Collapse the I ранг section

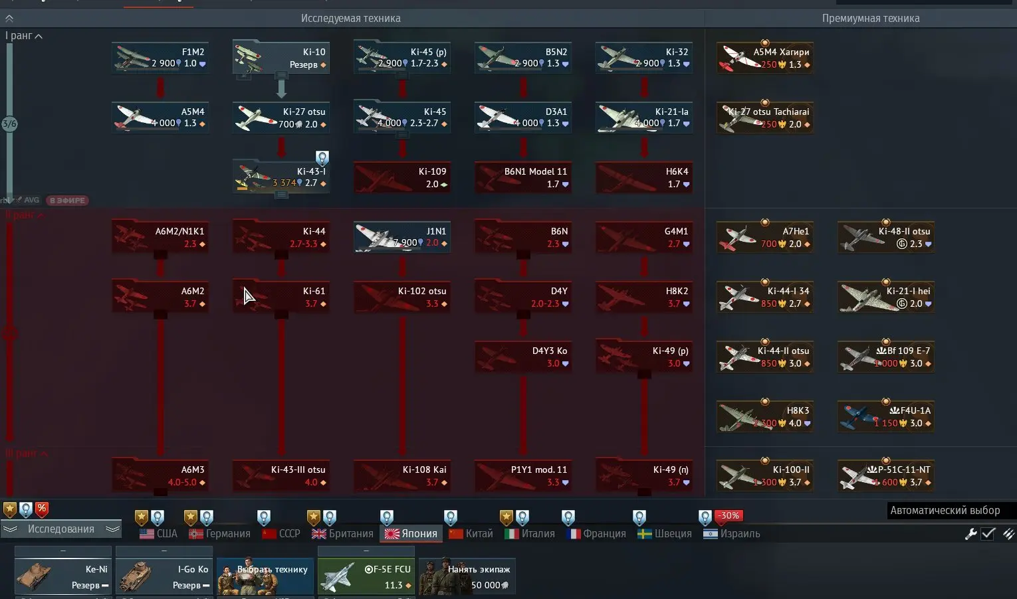pos(24,36)
